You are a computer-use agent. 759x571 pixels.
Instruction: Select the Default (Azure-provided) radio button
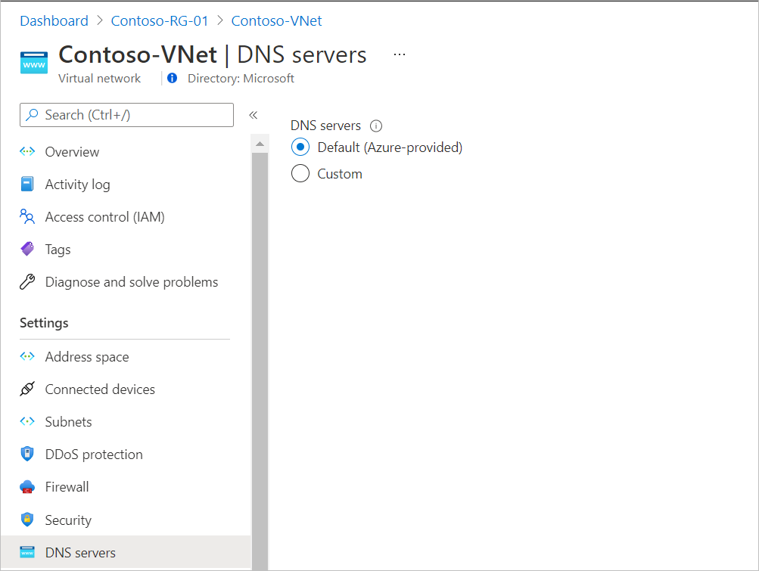(300, 147)
